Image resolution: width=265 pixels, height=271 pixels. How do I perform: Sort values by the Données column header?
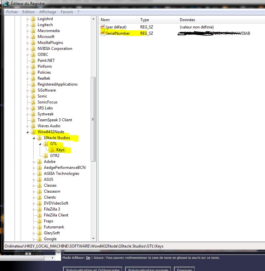[221, 20]
